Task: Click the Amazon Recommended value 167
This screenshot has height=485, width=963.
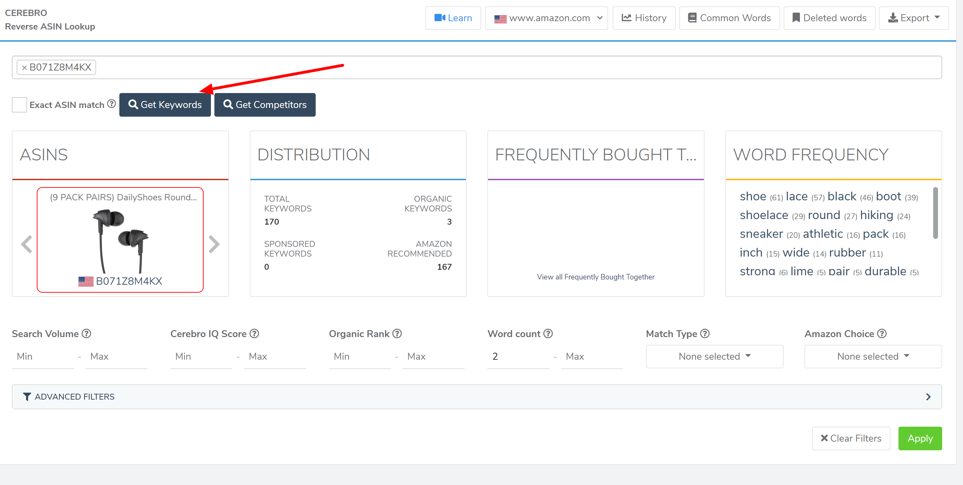Action: coord(444,267)
